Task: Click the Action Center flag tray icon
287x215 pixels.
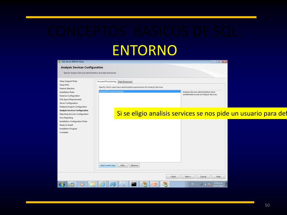Action: (209, 184)
